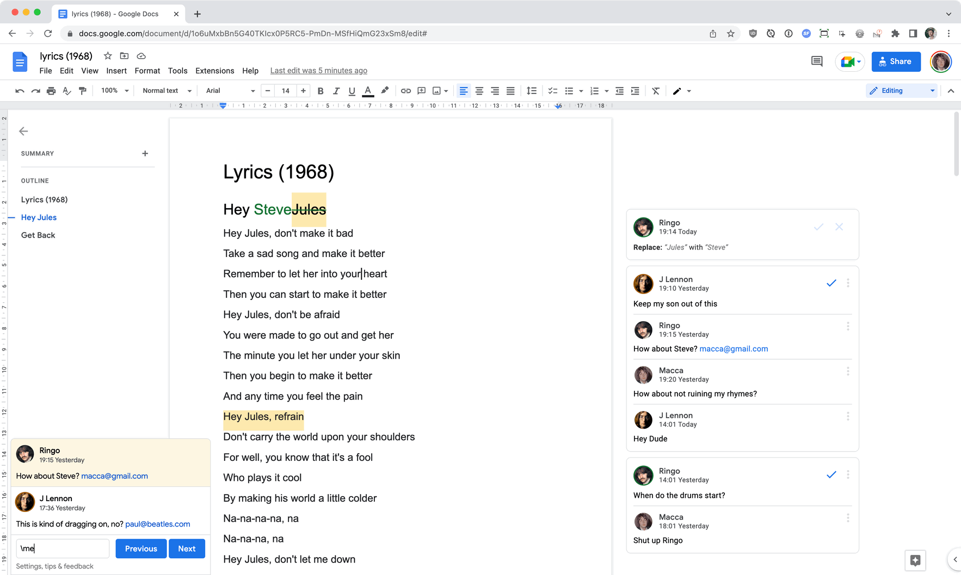The height and width of the screenshot is (575, 961).
Task: Set right text alignment
Action: tap(495, 91)
